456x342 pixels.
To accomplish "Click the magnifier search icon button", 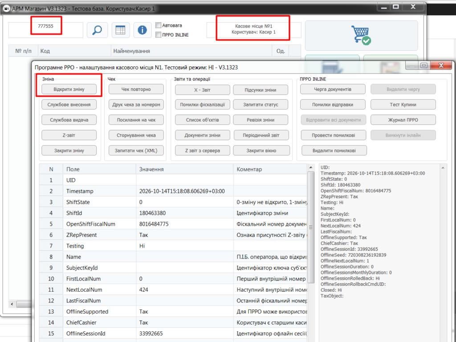I will [x=97, y=30].
